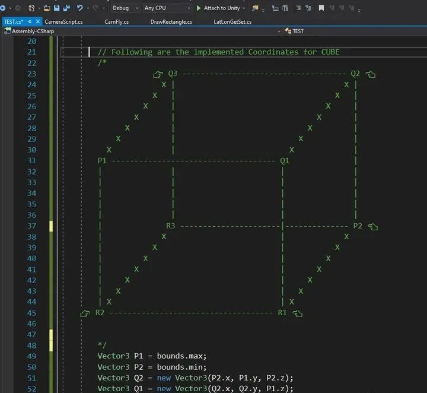The width and height of the screenshot is (427, 393).
Task: Switch to the DrawRectangle.cs tab
Action: [x=171, y=22]
